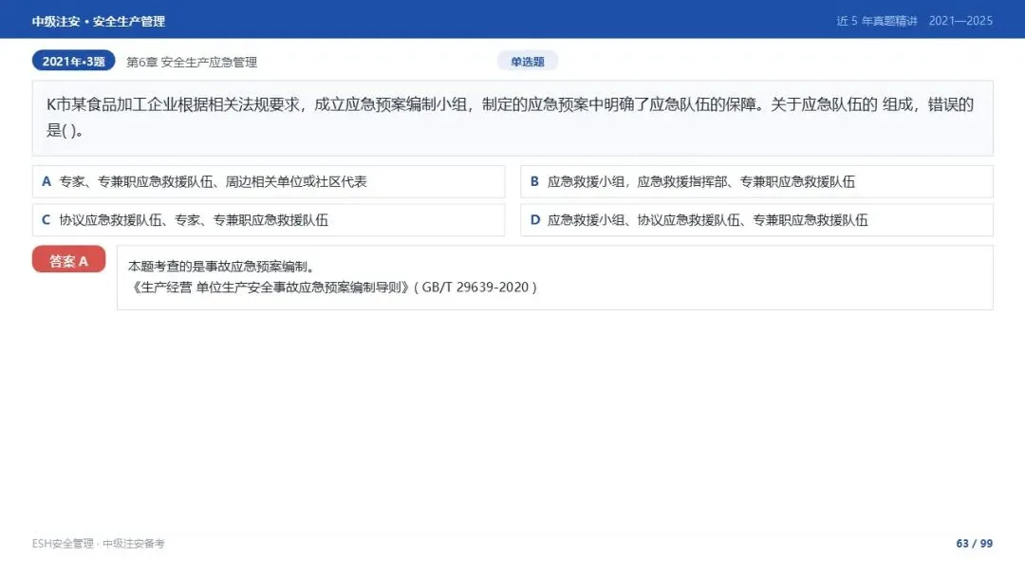Select answer option B 应急救援小组，应急救援指挥部

tap(756, 181)
